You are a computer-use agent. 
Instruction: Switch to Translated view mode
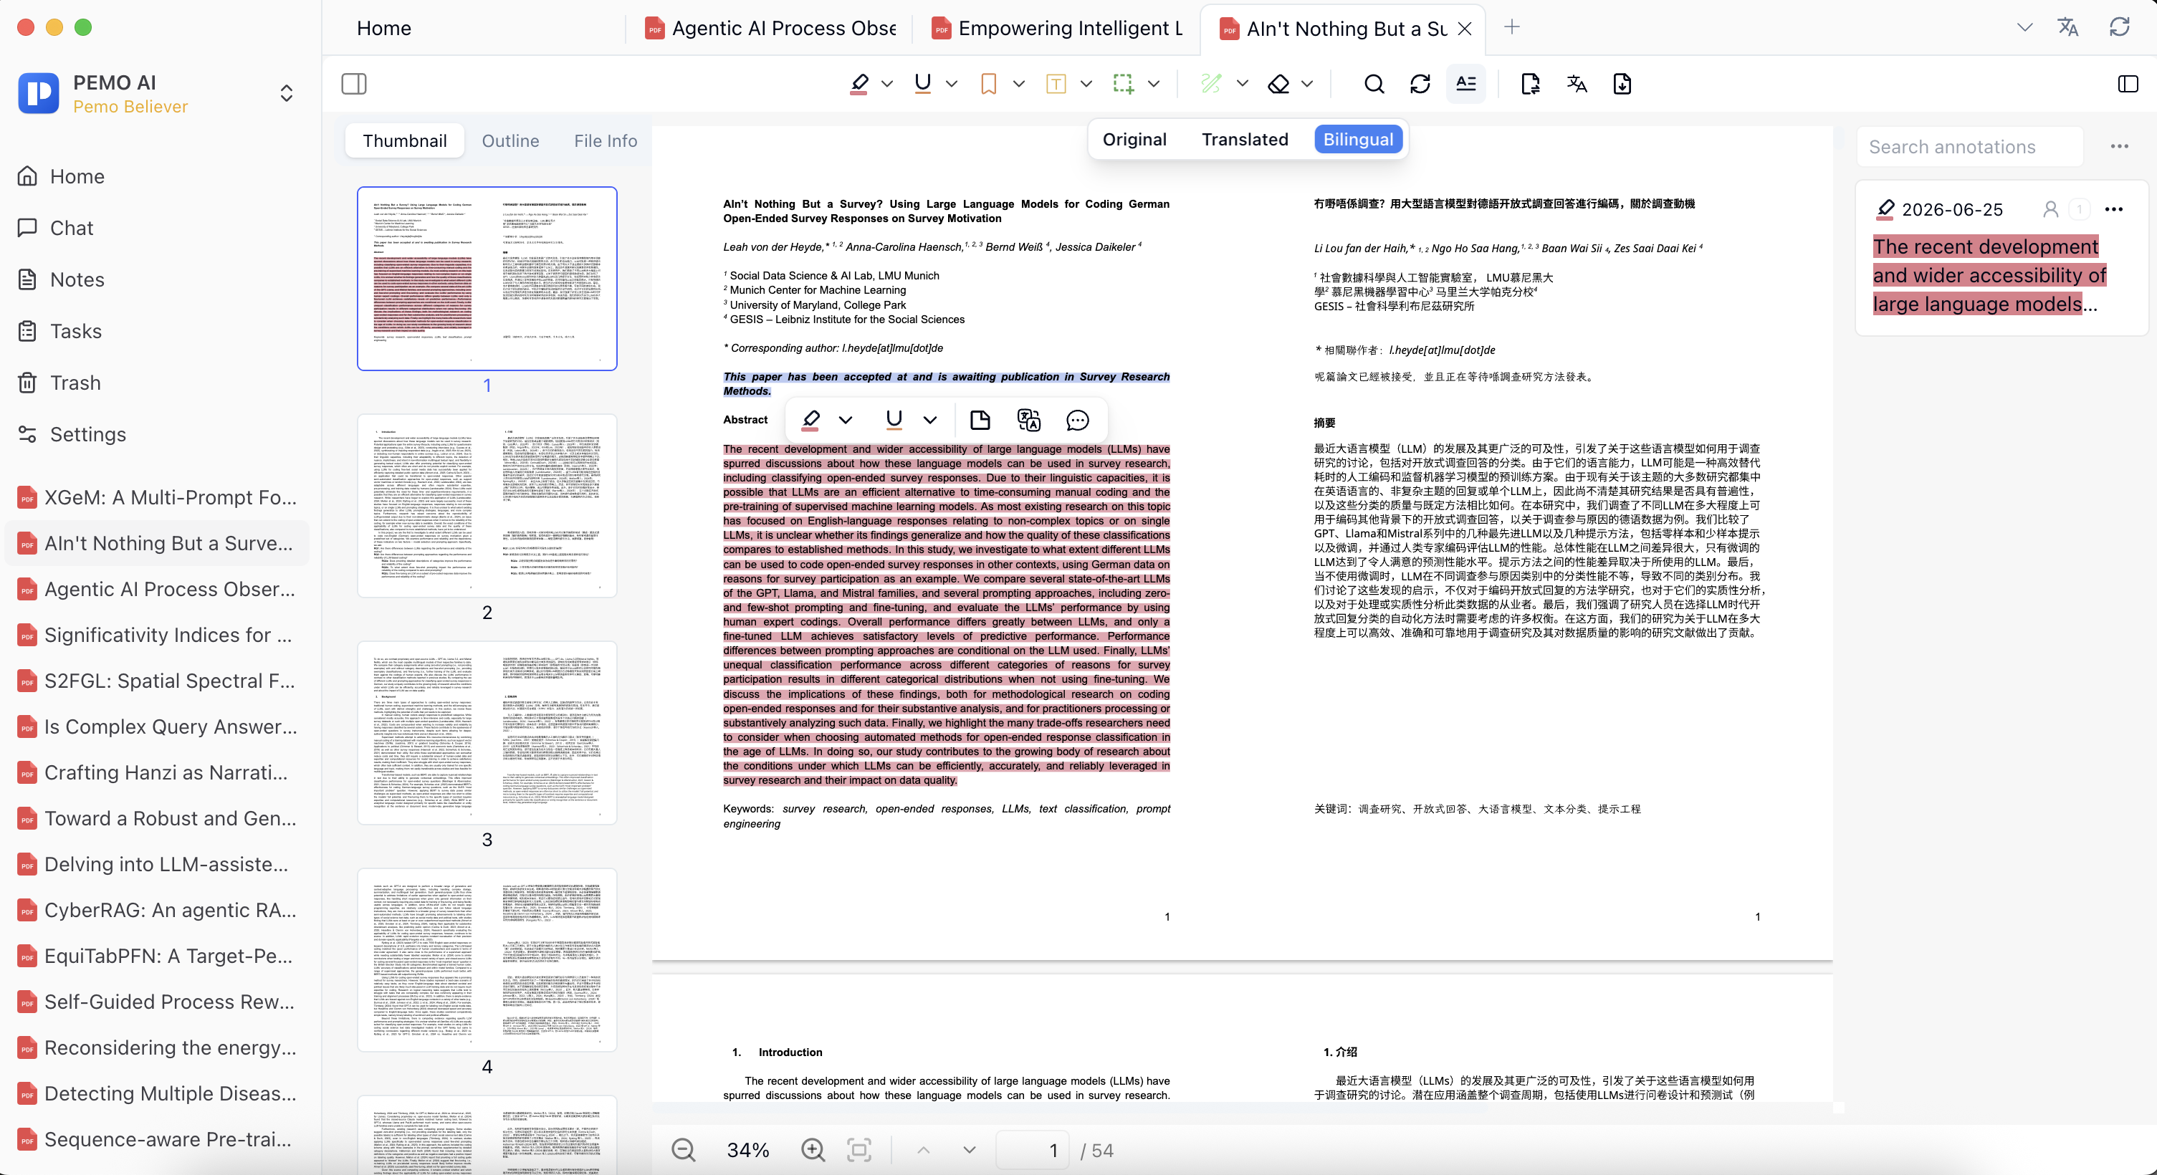(x=1245, y=139)
